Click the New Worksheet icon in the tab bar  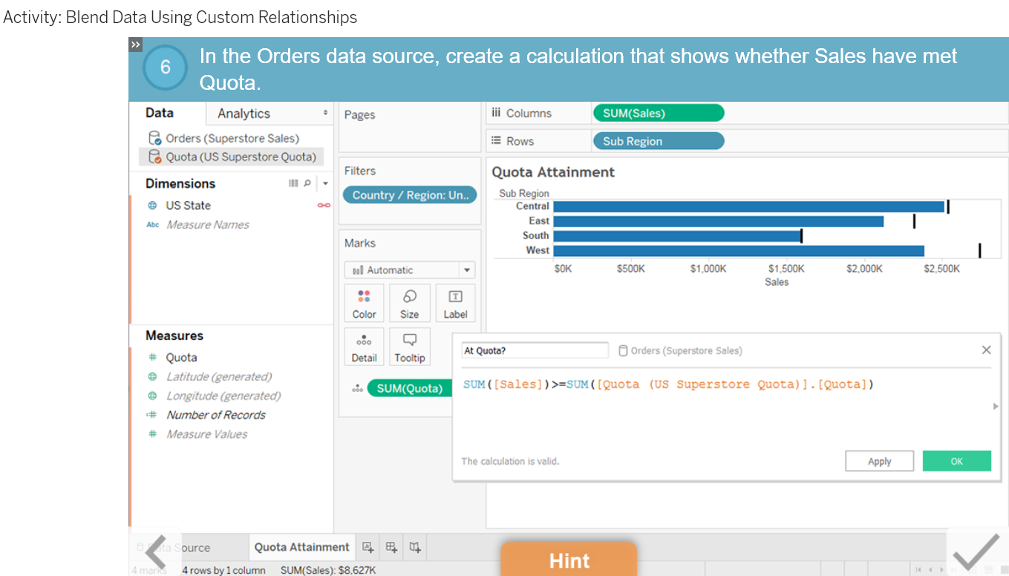368,548
